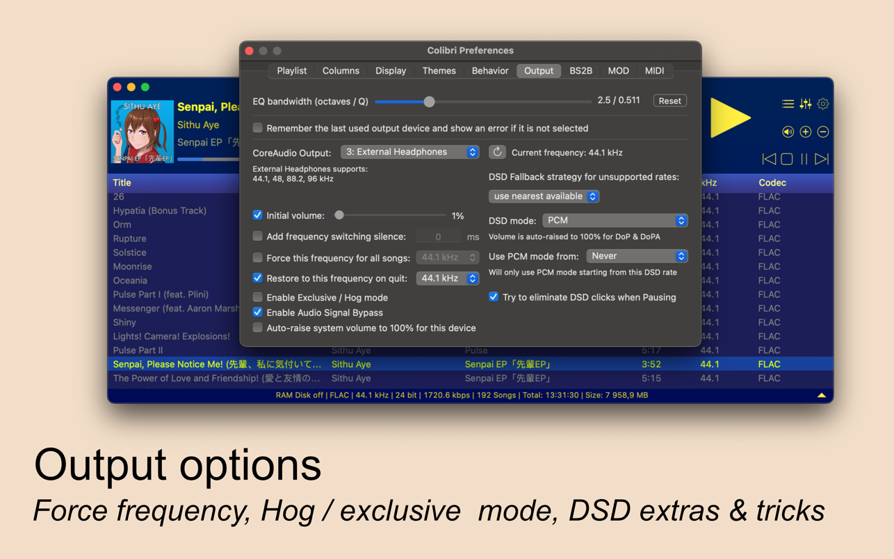The width and height of the screenshot is (894, 559).
Task: Disable Enable Audio Signal Bypass checkbox
Action: (258, 313)
